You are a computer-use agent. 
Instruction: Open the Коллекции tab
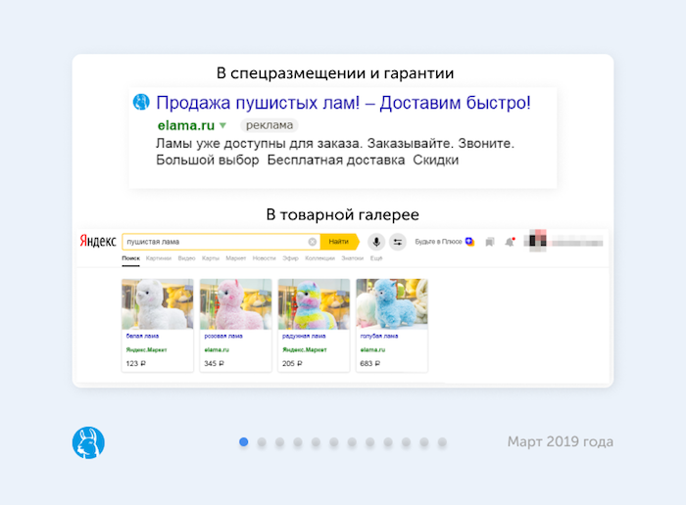[x=319, y=258]
